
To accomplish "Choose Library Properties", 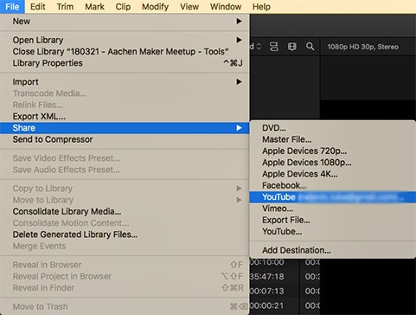I will [x=125, y=63].
